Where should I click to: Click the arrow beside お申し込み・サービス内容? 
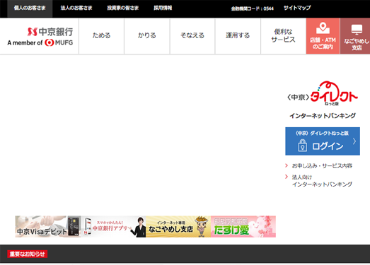point(287,166)
